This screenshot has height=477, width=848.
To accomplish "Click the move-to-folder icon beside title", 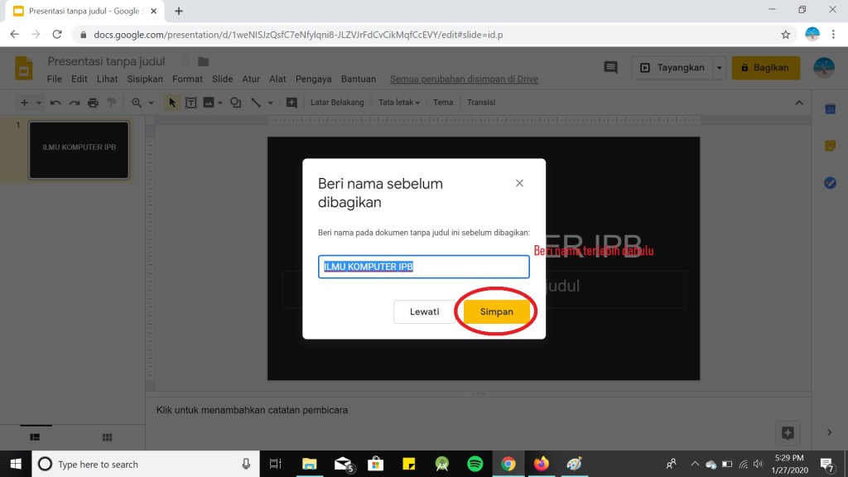I will click(204, 61).
